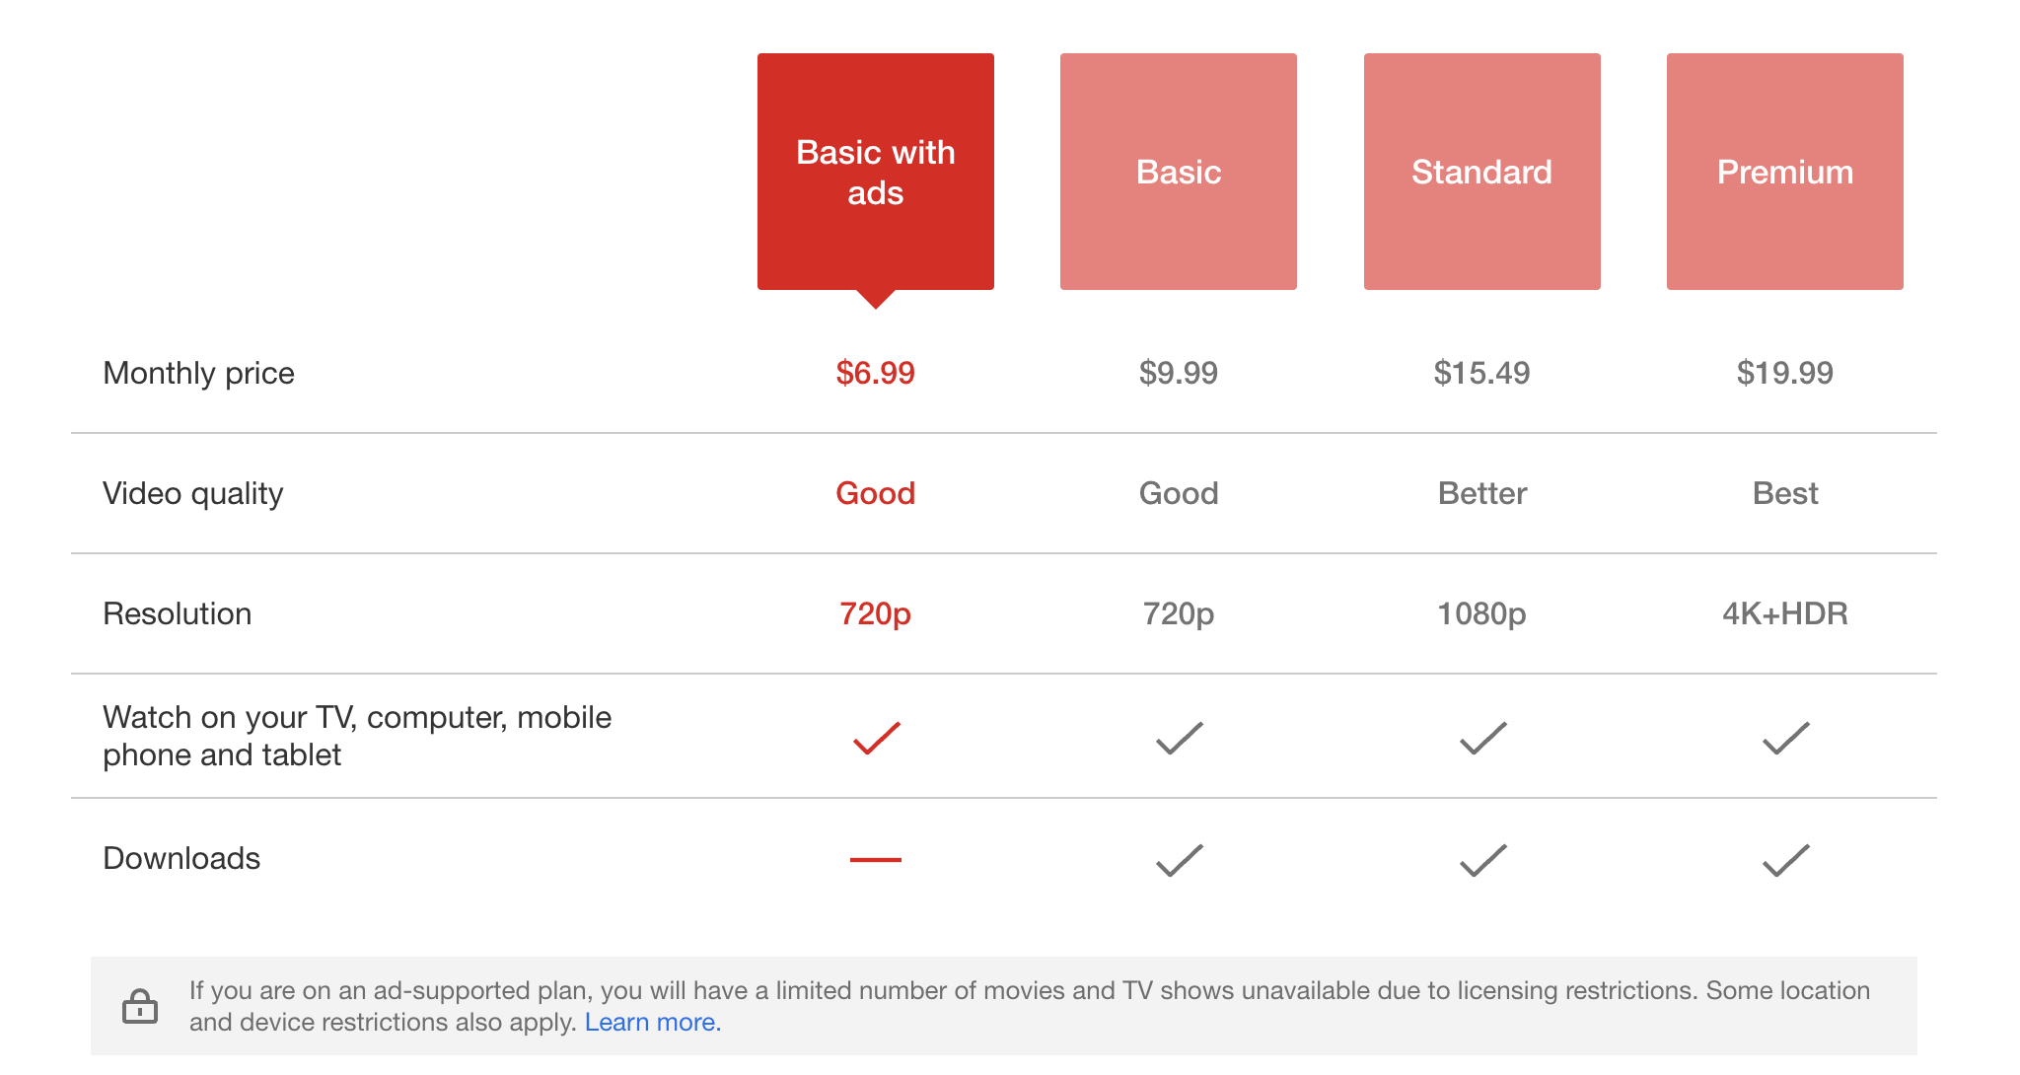Click the Good quality text under Basic with ads
Viewport: 2020px width, 1075px height.
tap(875, 493)
